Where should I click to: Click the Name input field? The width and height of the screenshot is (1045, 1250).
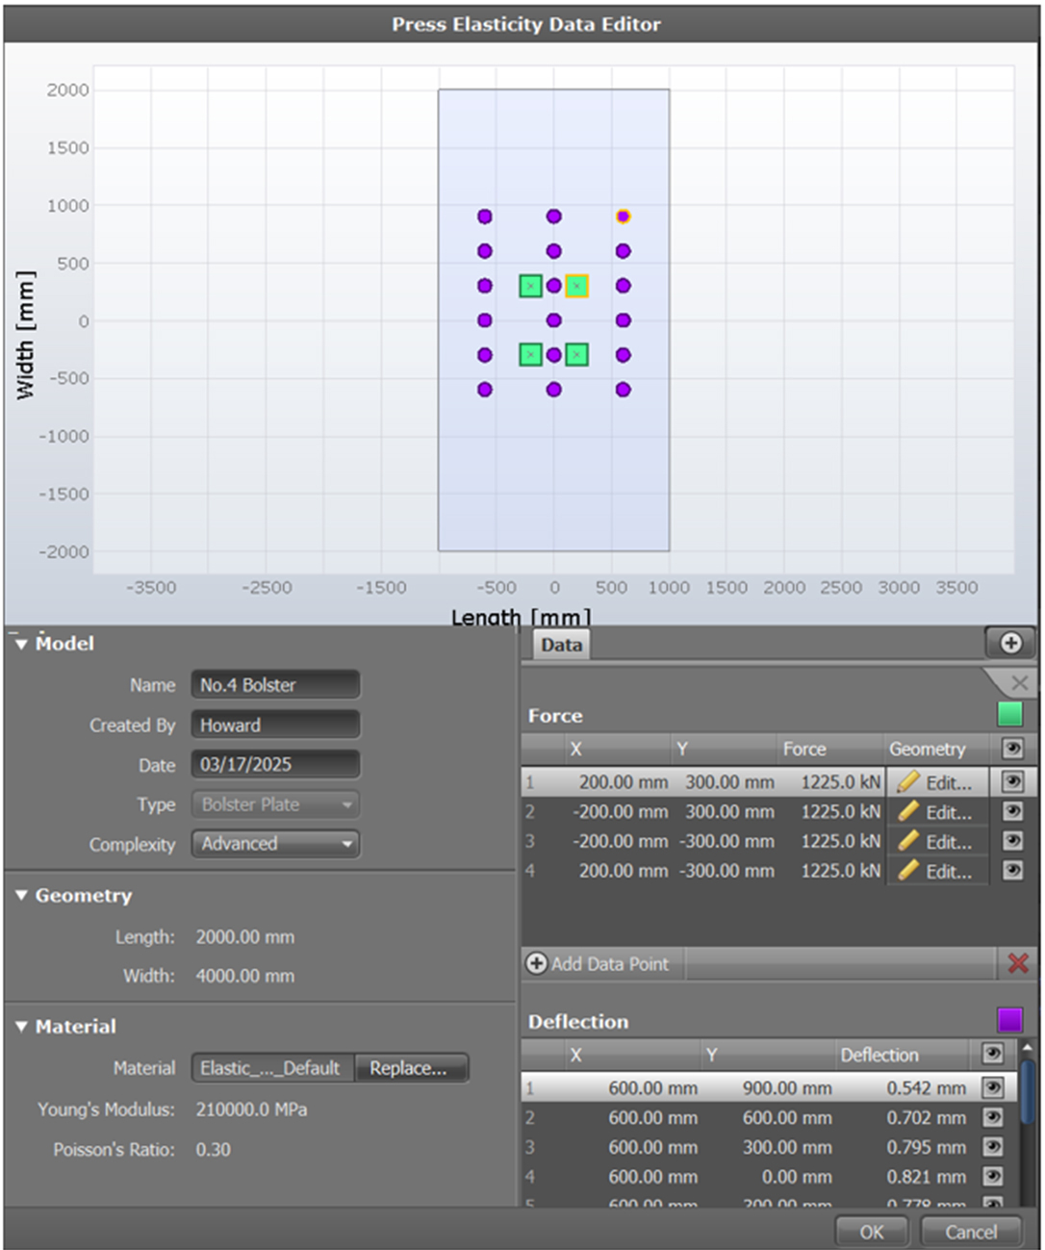[275, 685]
